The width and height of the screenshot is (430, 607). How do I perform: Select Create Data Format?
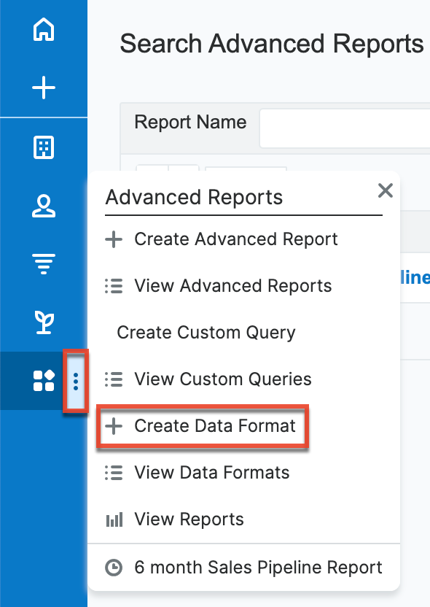[x=215, y=426]
